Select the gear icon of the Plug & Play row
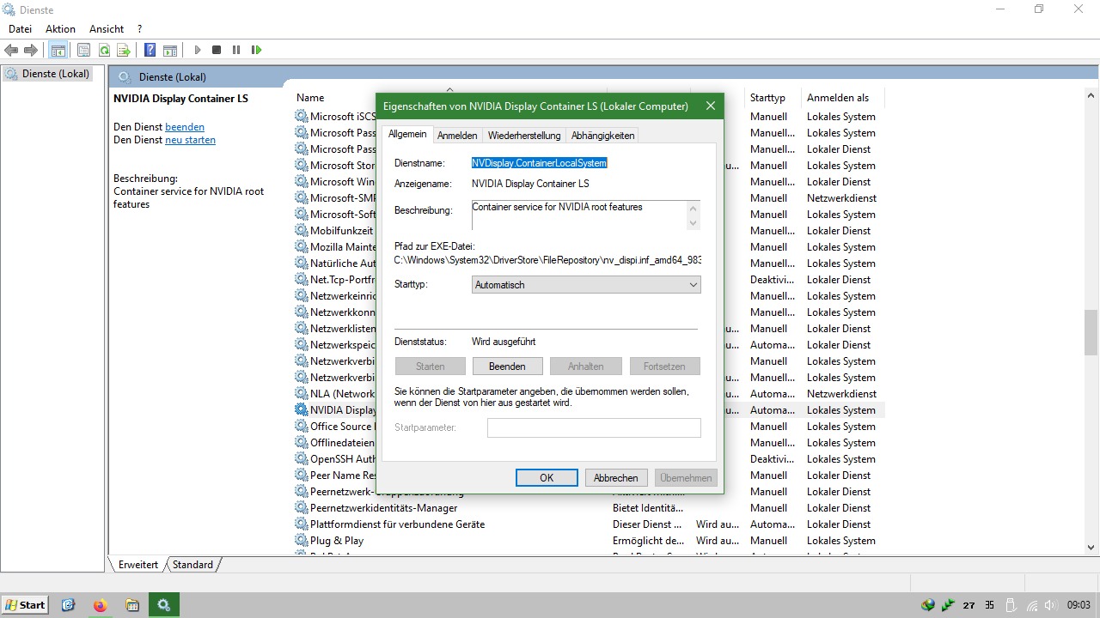Screen dimensions: 1100x618 (301, 541)
